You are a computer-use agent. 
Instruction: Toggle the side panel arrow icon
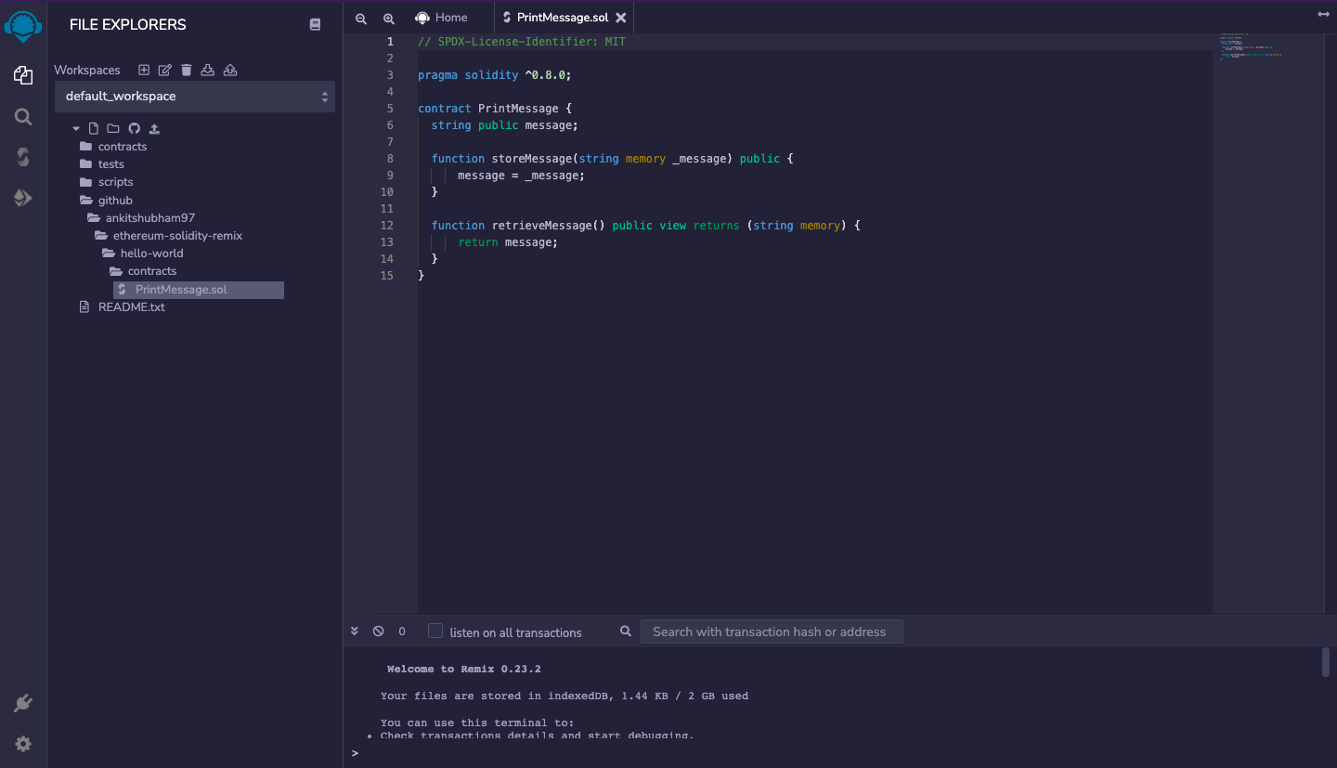(x=1324, y=14)
